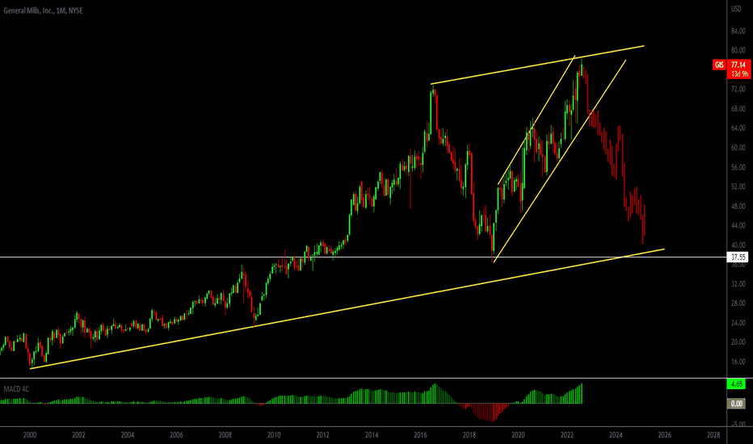Image resolution: width=753 pixels, height=444 pixels.
Task: Click the 64.00 price axis label
Action: click(738, 128)
